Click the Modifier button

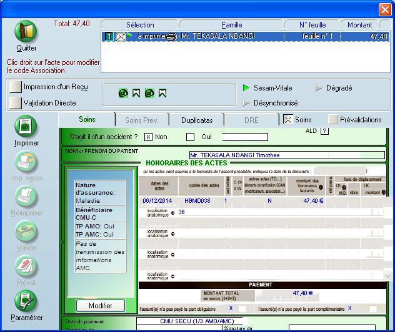tap(100, 306)
